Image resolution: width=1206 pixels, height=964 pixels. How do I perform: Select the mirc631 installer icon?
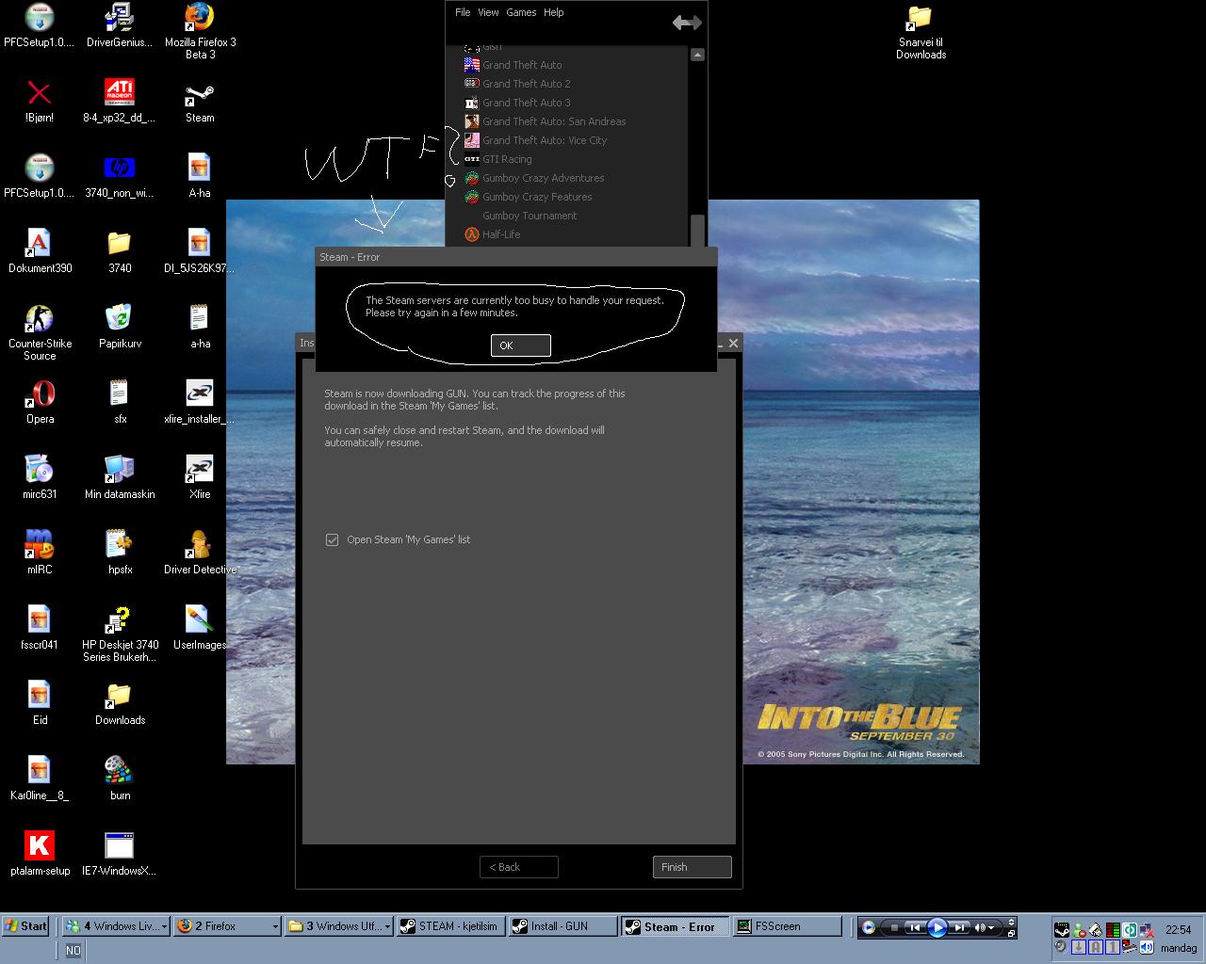click(x=40, y=477)
